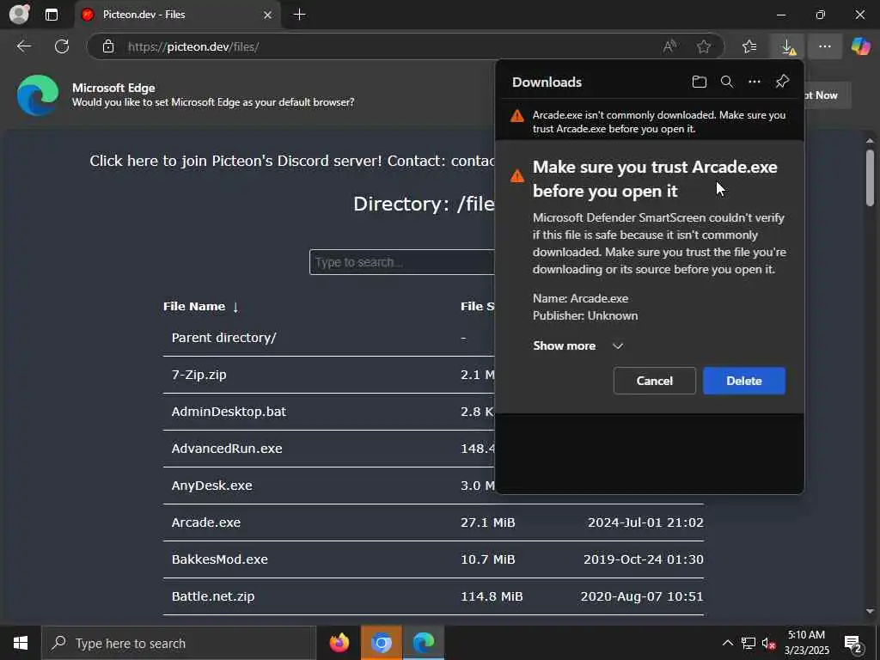
Task: Open Edge Settings and more menu
Action: [824, 46]
